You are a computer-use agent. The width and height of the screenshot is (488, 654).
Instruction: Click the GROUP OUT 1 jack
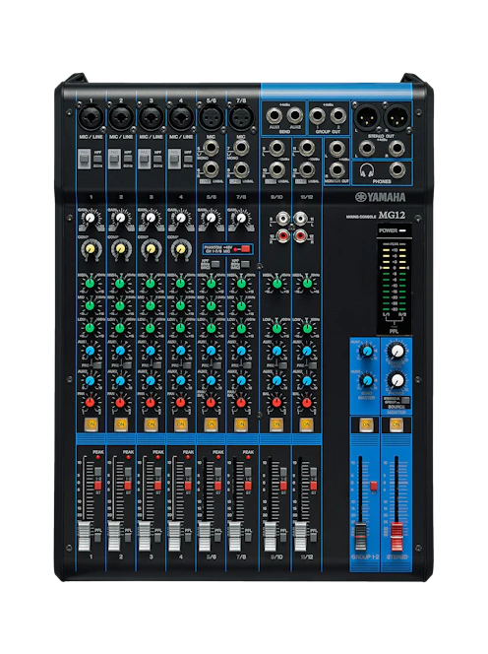(317, 115)
